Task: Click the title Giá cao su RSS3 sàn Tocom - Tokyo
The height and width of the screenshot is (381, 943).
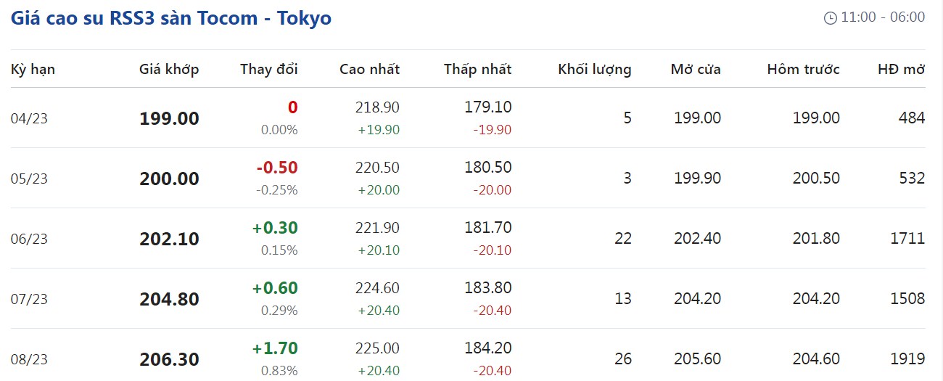Action: pyautogui.click(x=171, y=18)
